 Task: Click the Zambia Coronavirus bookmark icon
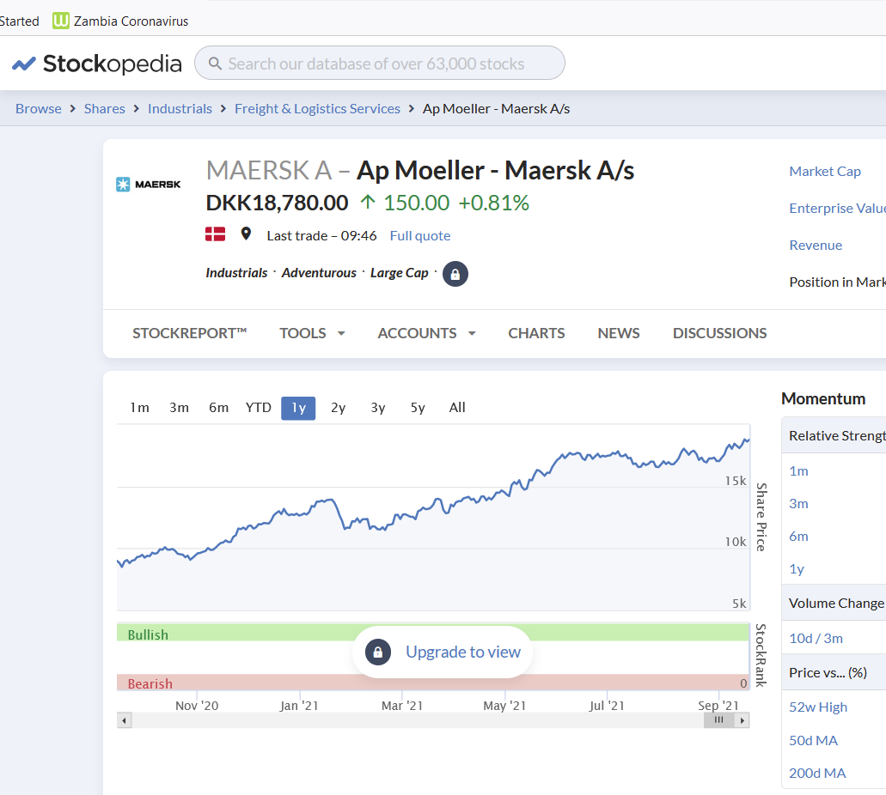tap(60, 21)
